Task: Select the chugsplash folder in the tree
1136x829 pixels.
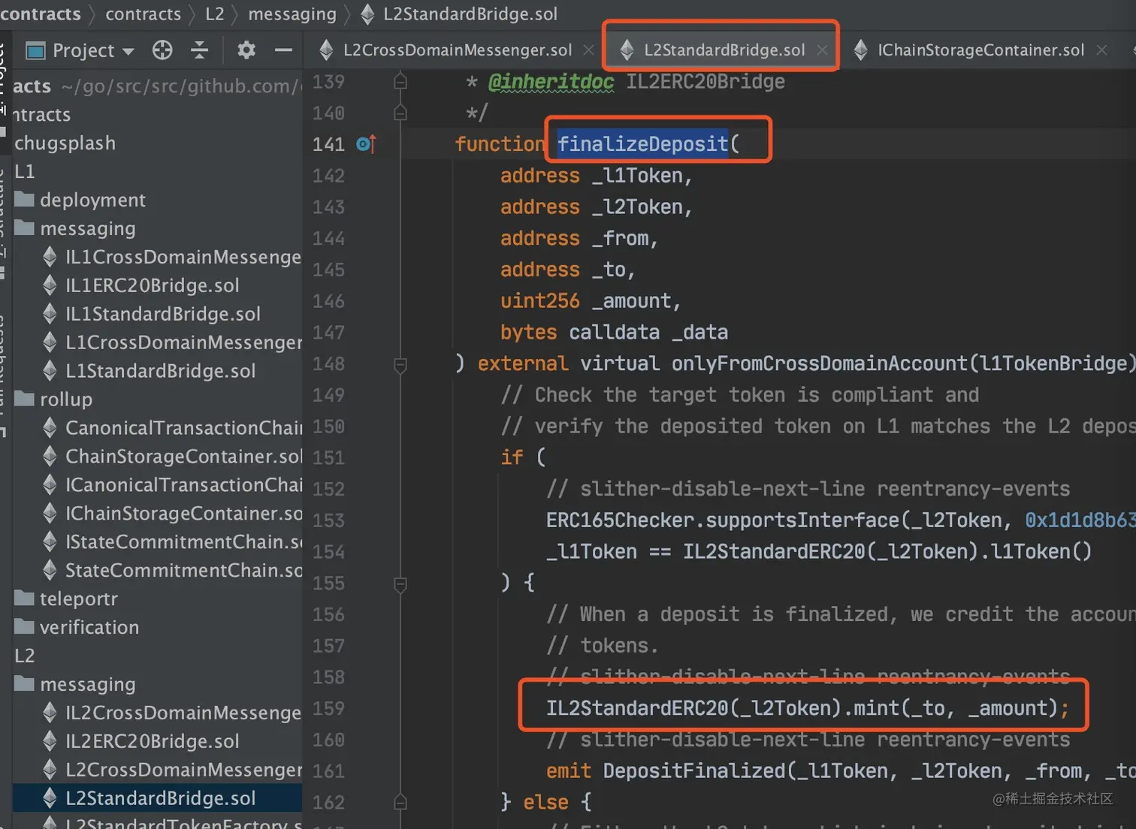Action: [65, 143]
